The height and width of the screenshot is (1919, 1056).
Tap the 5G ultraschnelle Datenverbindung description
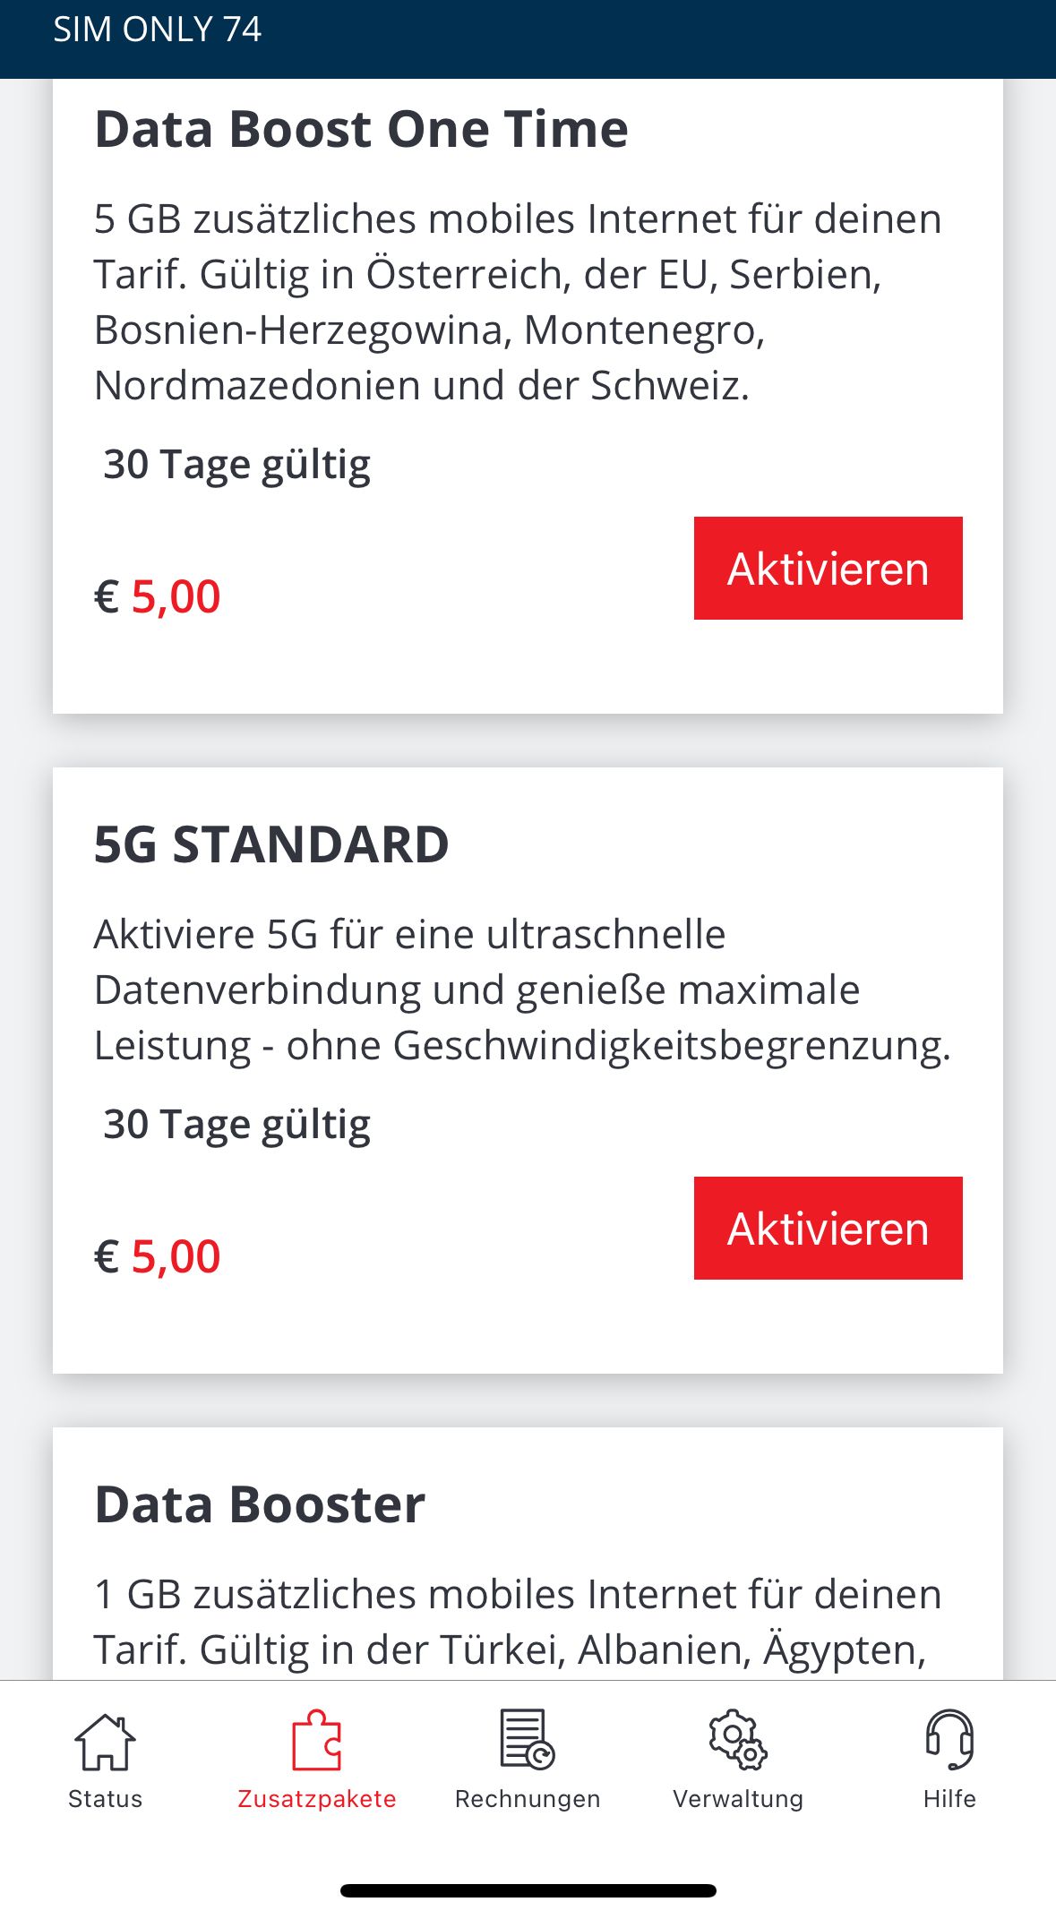(521, 989)
